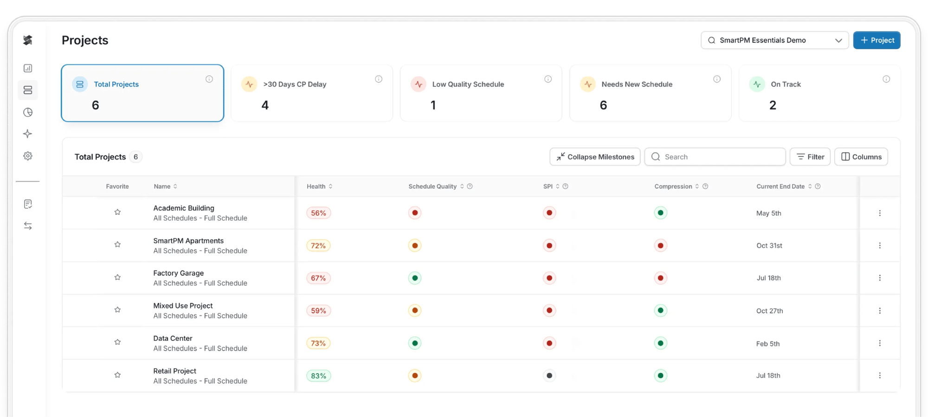
Task: Click the SmartPM logo icon in sidebar
Action: pos(28,40)
